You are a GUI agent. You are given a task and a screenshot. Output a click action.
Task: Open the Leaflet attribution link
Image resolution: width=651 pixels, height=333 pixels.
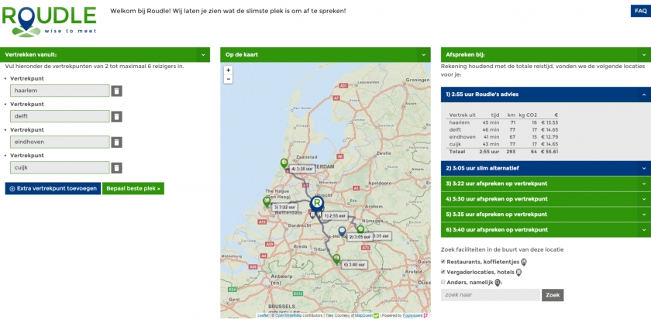263,316
